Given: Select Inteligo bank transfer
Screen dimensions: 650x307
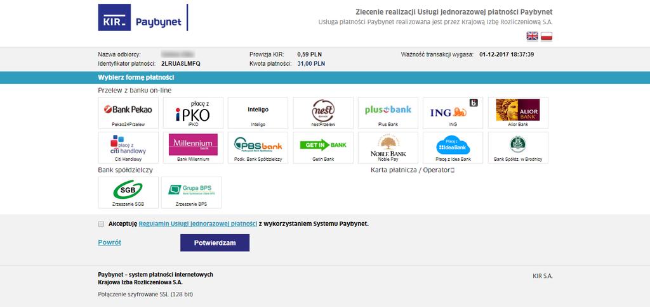Looking at the screenshot, I should (258, 113).
